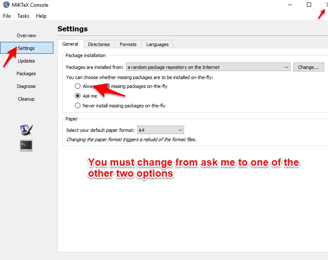Click the 'Packages are installed from:' label

94,67
